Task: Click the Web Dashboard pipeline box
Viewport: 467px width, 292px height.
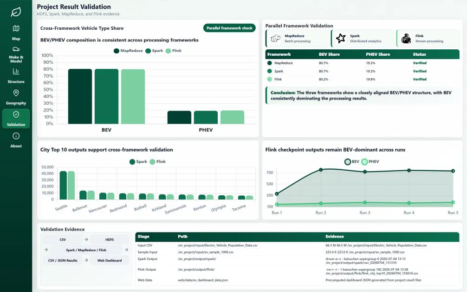Action: pyautogui.click(x=109, y=260)
